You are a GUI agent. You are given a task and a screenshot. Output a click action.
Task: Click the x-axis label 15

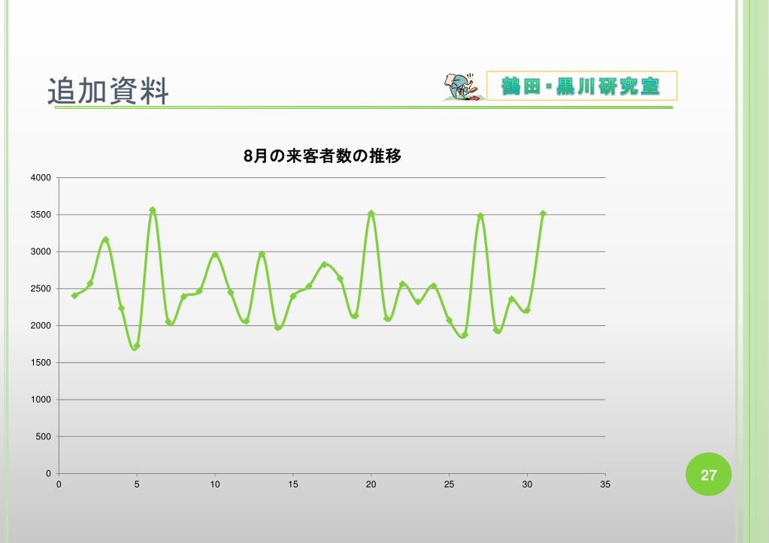pyautogui.click(x=292, y=484)
